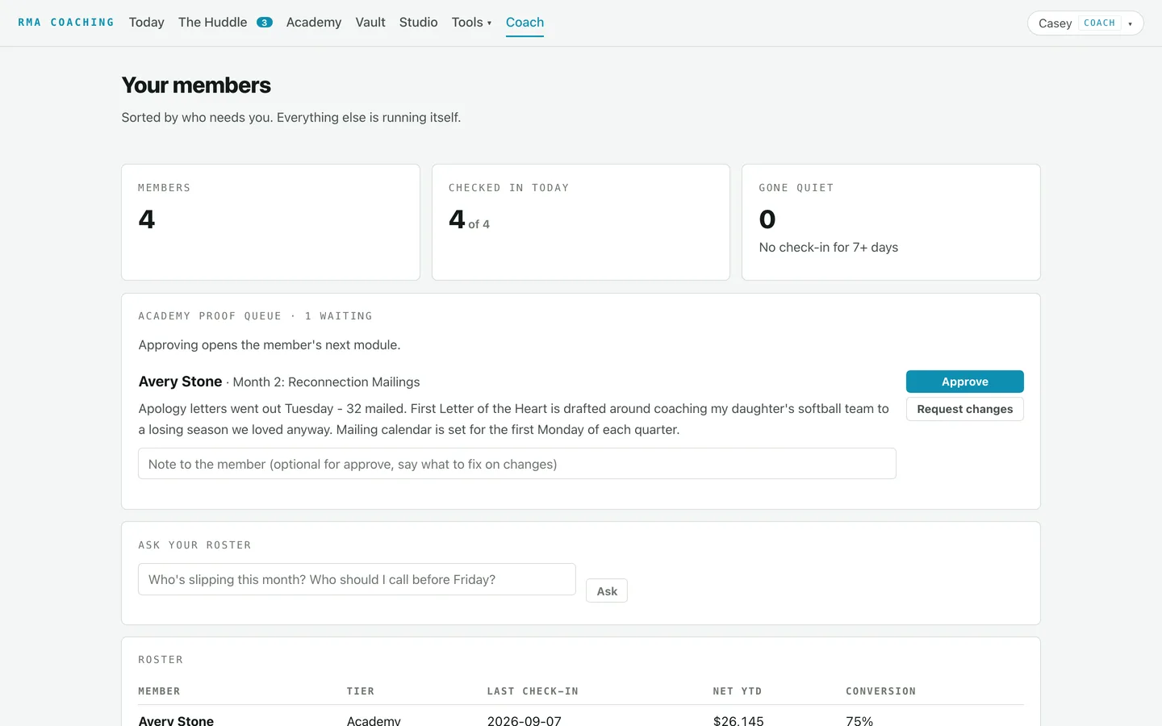Focus the note to the member field

(x=517, y=464)
